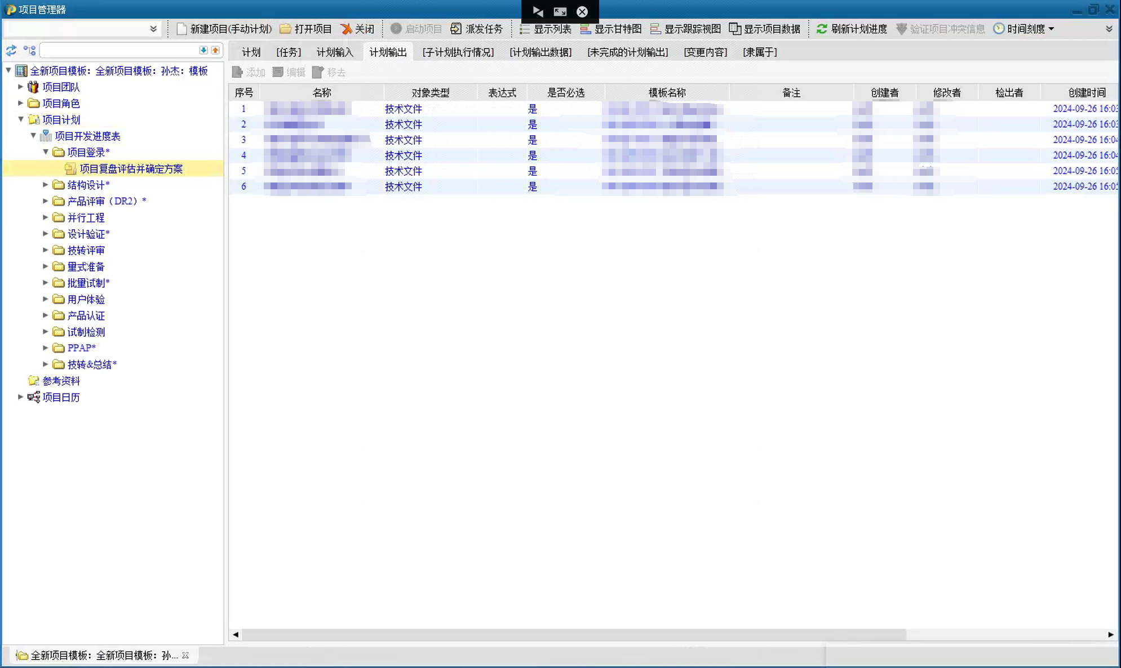Click the 打开项目 folder icon
The width and height of the screenshot is (1121, 668).
pyautogui.click(x=286, y=29)
